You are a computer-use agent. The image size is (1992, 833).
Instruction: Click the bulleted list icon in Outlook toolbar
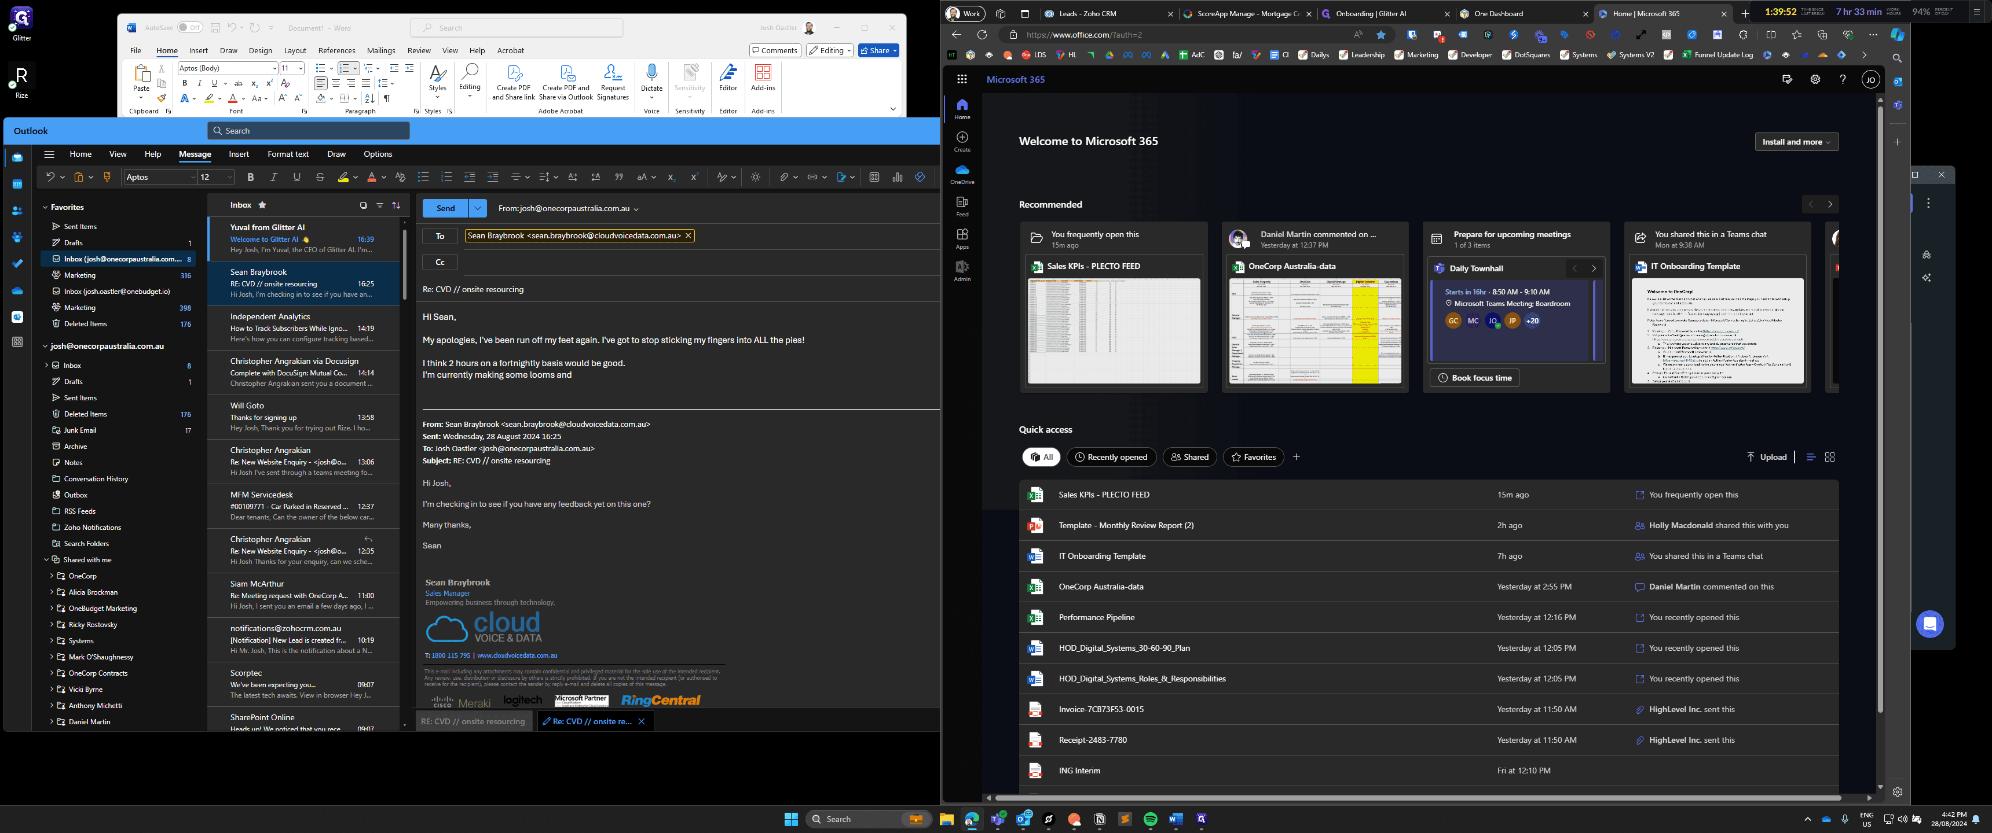pyautogui.click(x=423, y=178)
